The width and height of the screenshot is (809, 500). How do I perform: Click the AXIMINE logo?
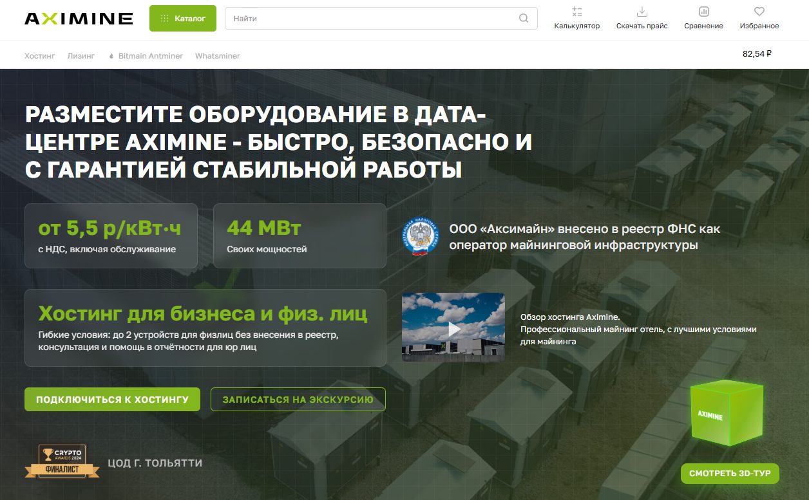pyautogui.click(x=79, y=18)
